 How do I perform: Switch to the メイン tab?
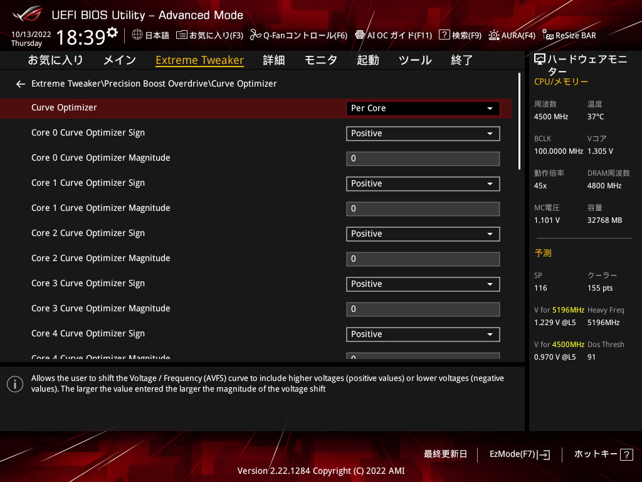120,60
